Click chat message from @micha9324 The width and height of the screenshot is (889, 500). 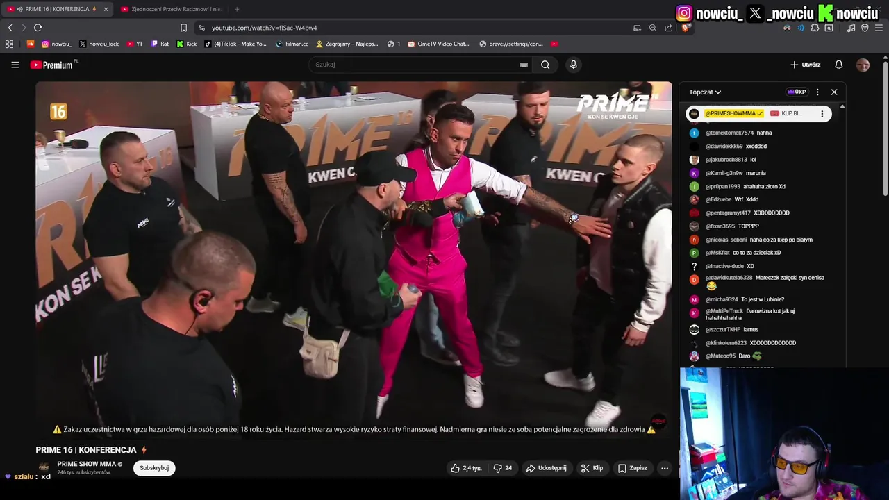pos(745,299)
